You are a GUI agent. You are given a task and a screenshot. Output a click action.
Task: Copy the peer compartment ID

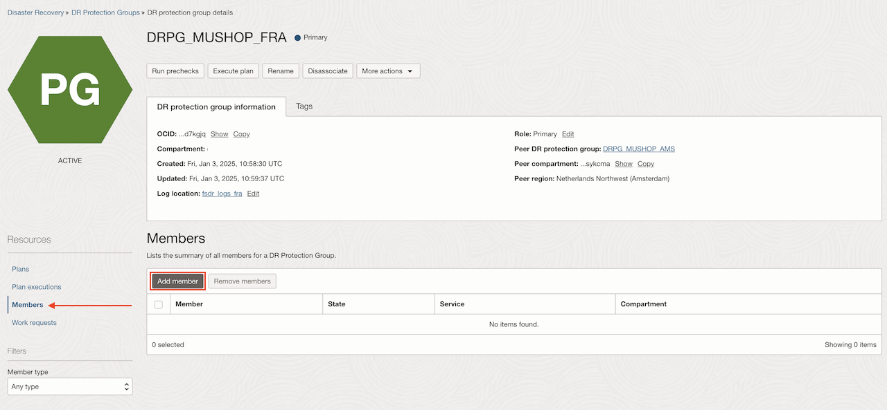tap(646, 164)
